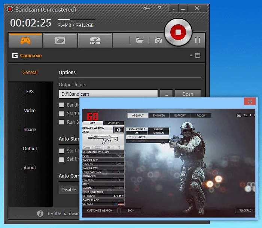The image size is (262, 228).
Task: Click the weapon settings gear icon
Action: point(119,130)
